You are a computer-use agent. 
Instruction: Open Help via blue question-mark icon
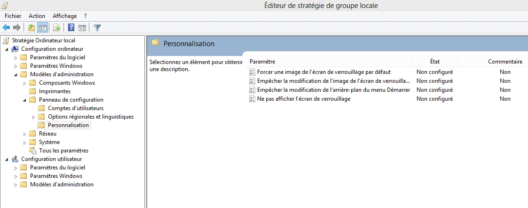tap(71, 28)
